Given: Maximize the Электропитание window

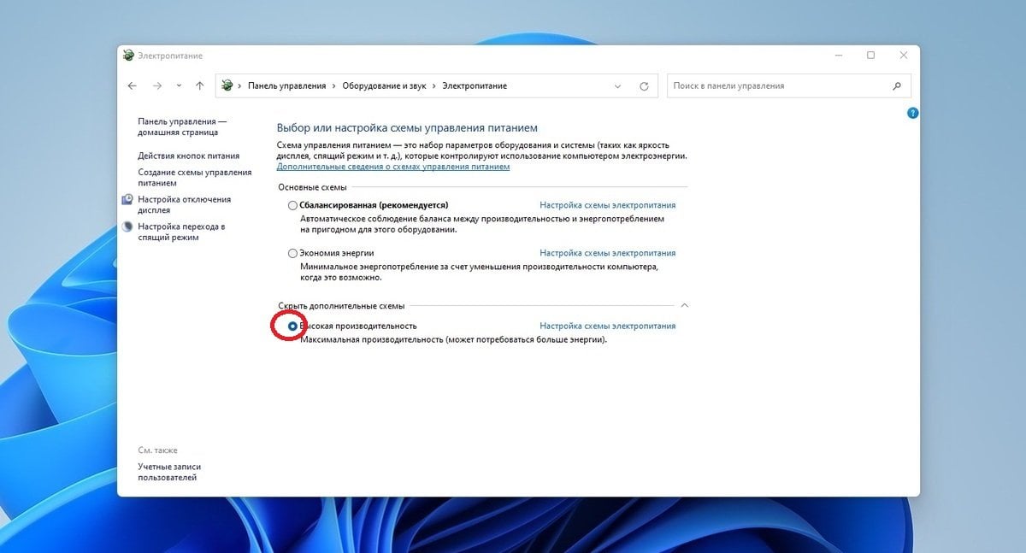Looking at the screenshot, I should [x=870, y=56].
